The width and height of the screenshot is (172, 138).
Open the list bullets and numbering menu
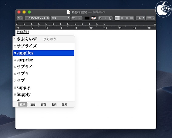click(150, 18)
